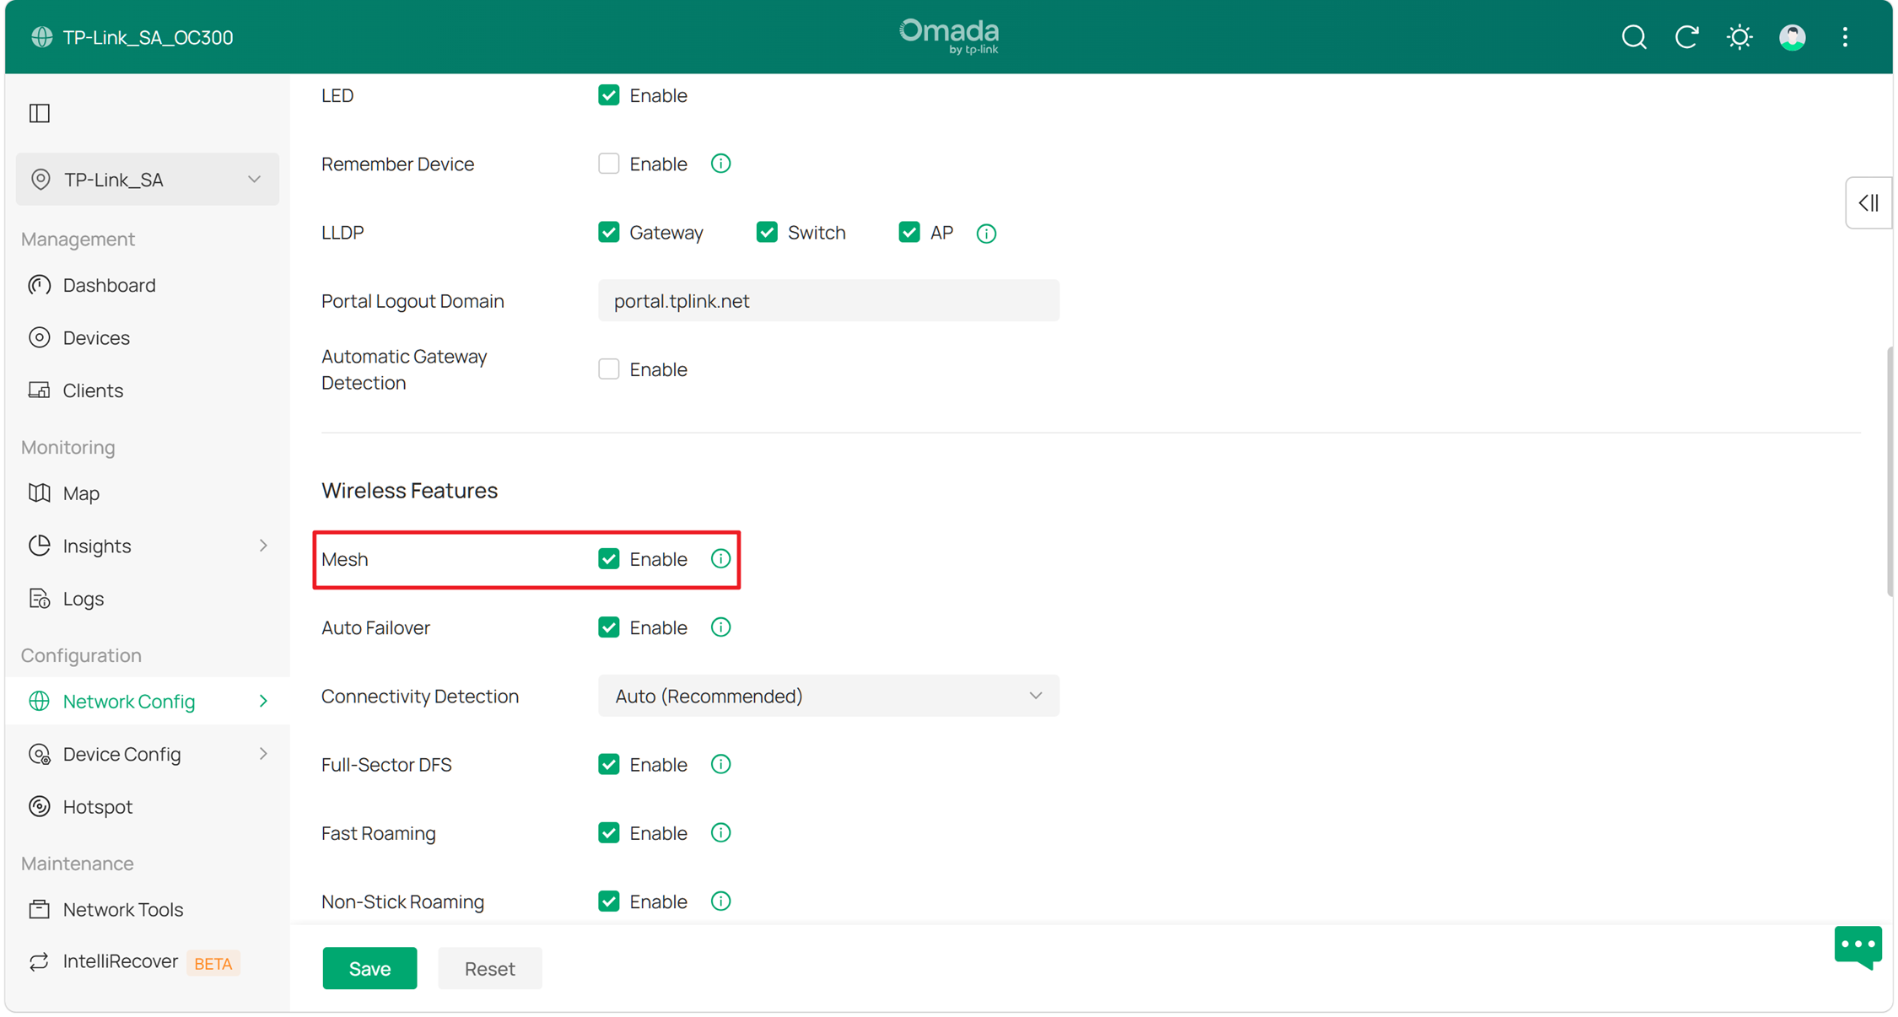The width and height of the screenshot is (1898, 1017).
Task: Open the three-dot more options menu
Action: pyautogui.click(x=1846, y=37)
